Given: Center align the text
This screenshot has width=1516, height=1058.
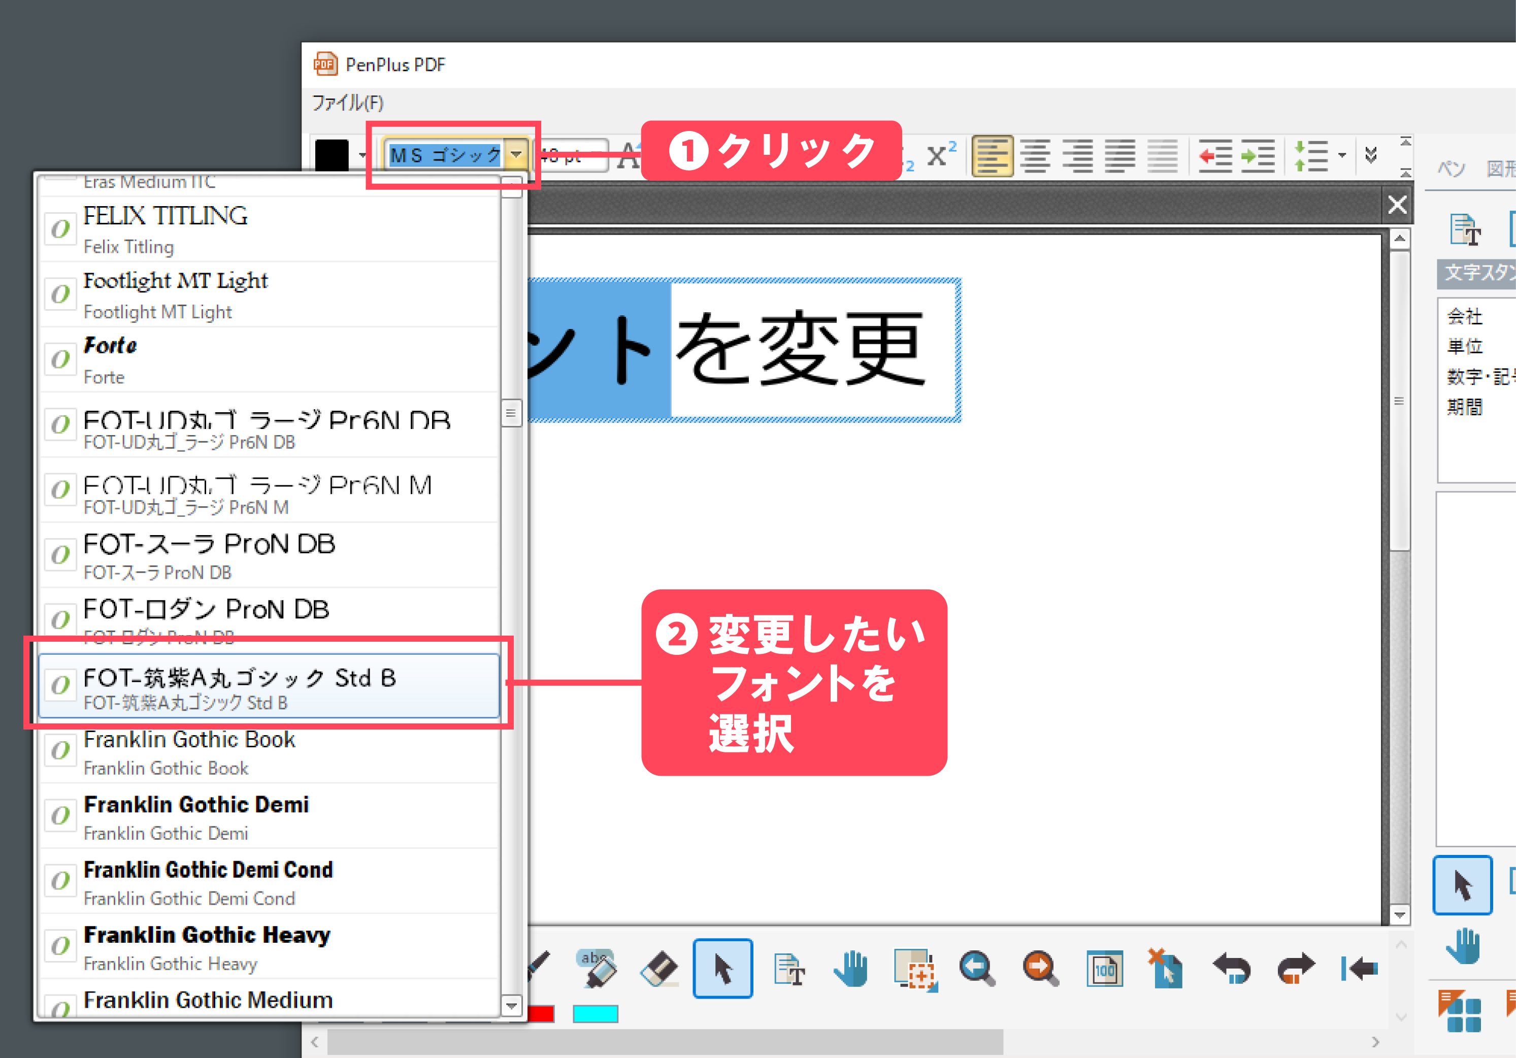Looking at the screenshot, I should tap(1035, 156).
